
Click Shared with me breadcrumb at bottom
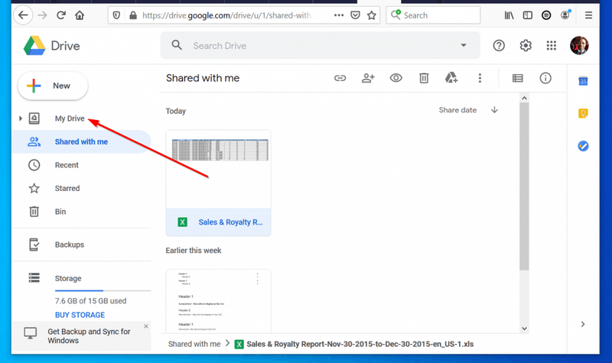[x=194, y=344]
